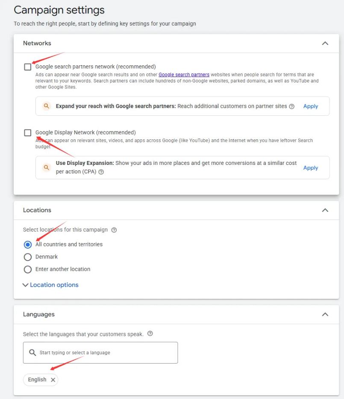The image size is (344, 399).
Task: Click help icon beside customer languages text
Action: click(149, 334)
